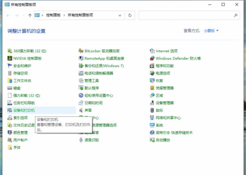This screenshot has width=246, height=175.
Task: Open the 360强力卸载 (32 位) icon
Action: [x=10, y=51]
